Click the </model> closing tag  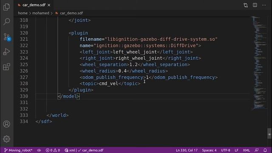coord(69,96)
